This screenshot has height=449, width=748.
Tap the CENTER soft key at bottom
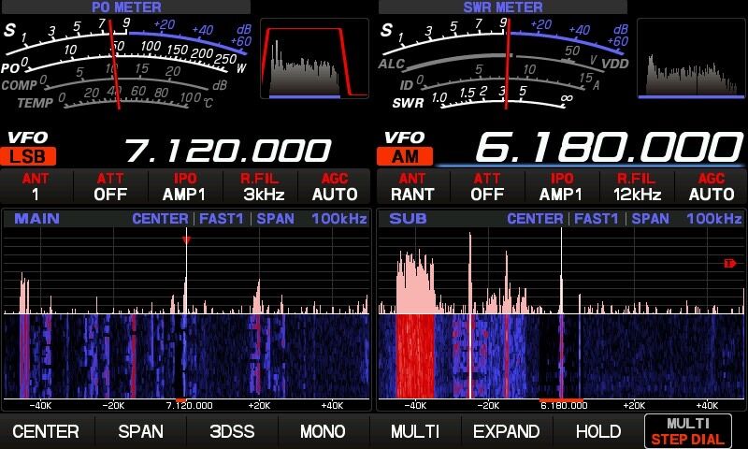(x=46, y=431)
